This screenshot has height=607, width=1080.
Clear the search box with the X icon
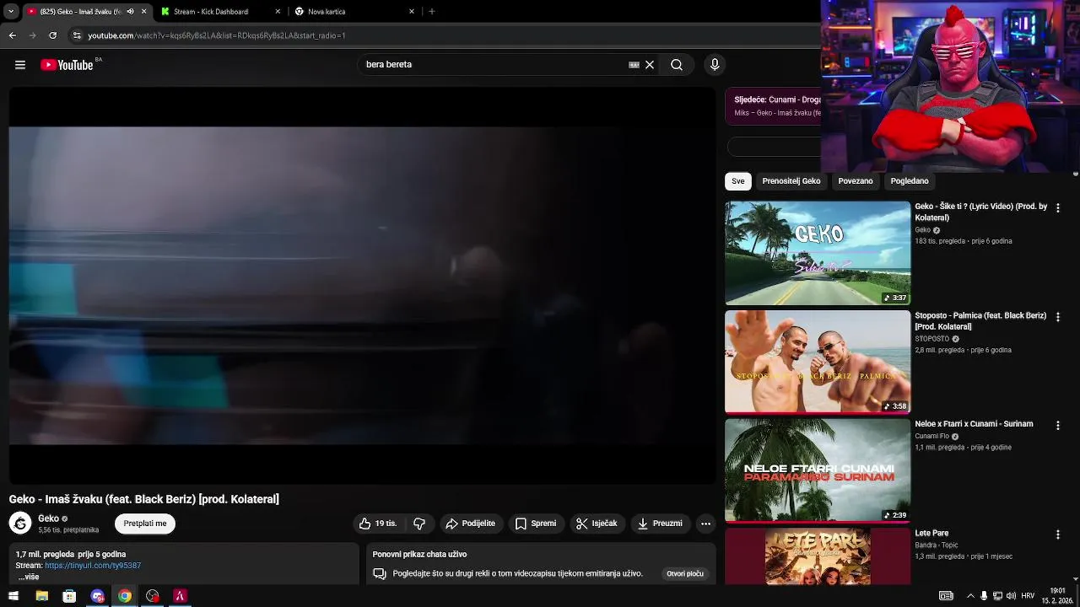650,65
